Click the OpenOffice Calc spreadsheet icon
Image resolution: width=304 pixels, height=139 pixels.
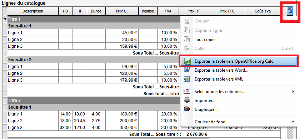point(188,61)
